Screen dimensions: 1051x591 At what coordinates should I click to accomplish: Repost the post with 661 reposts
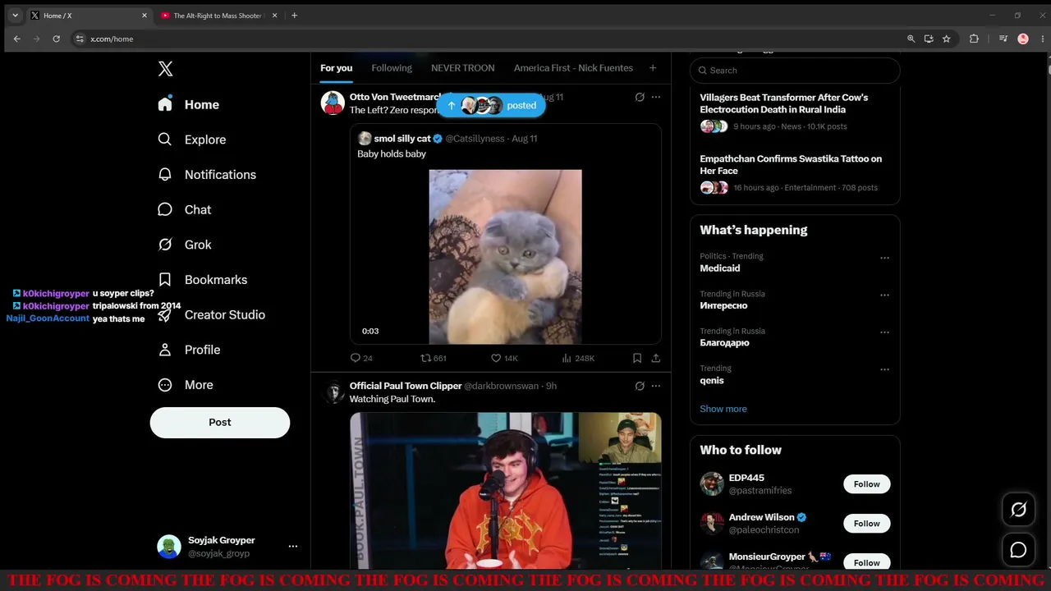(433, 358)
